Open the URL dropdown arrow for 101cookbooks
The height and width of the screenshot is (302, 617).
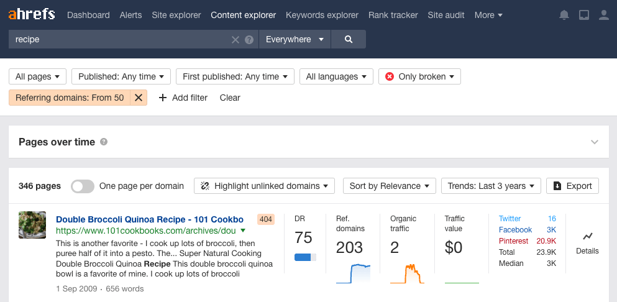point(243,231)
